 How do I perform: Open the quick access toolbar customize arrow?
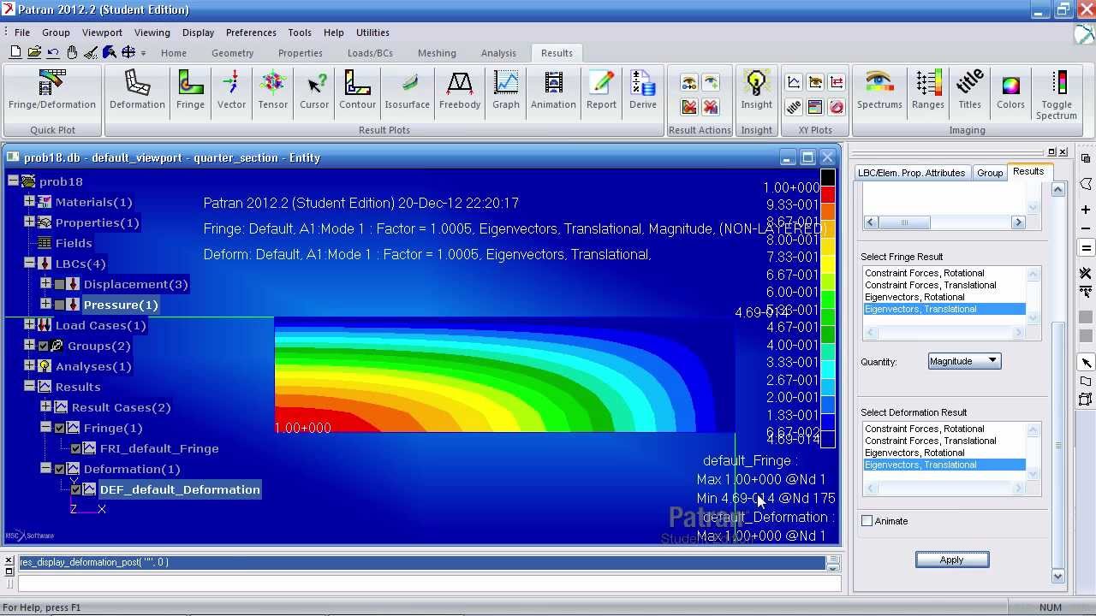click(x=143, y=53)
